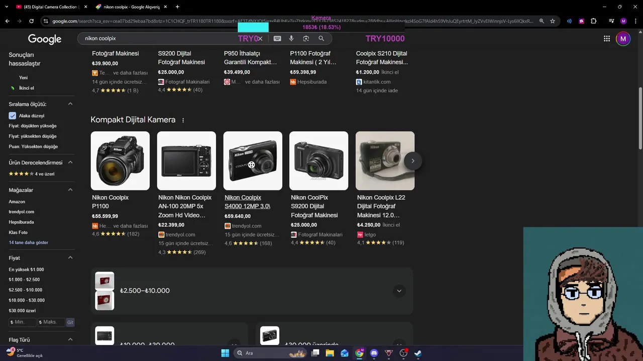
Task: Filter price ₺10.000 - ₺30.000
Action: [x=27, y=300]
